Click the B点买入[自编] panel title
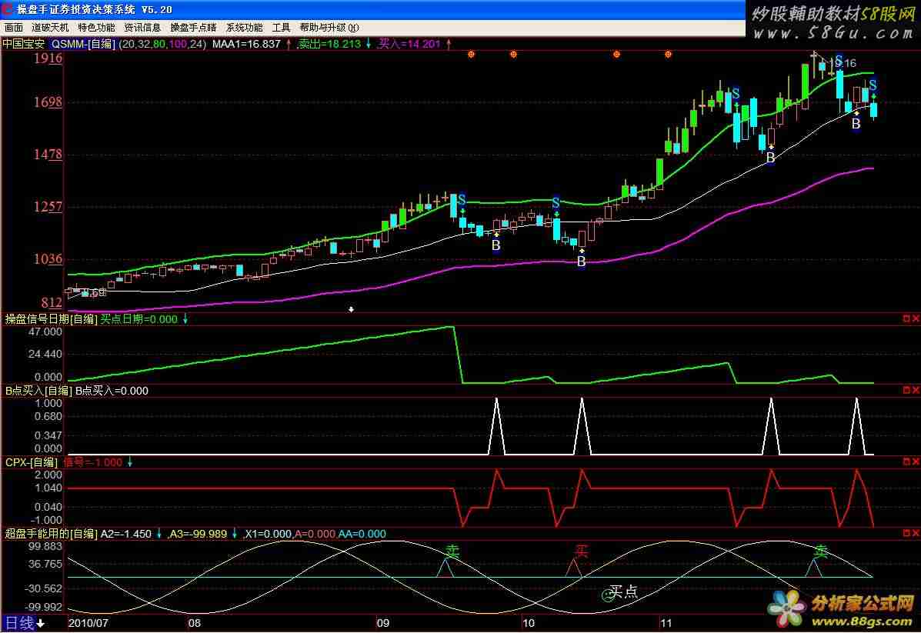921x633 pixels. pos(38,391)
